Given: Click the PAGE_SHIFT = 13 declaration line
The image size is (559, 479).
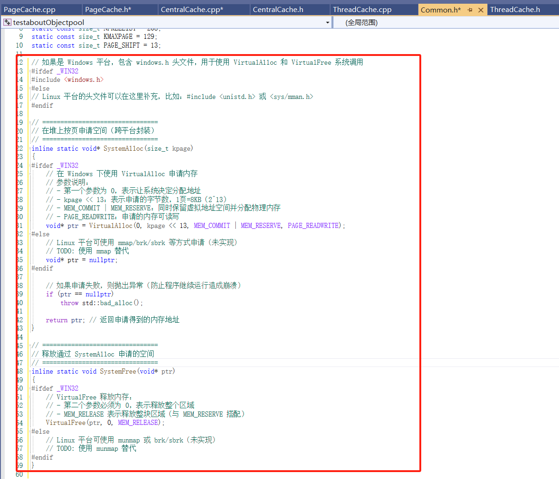Looking at the screenshot, I should coord(96,45).
